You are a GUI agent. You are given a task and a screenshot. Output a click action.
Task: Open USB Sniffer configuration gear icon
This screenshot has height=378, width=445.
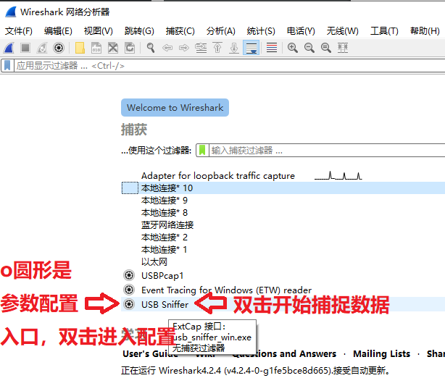tap(129, 304)
